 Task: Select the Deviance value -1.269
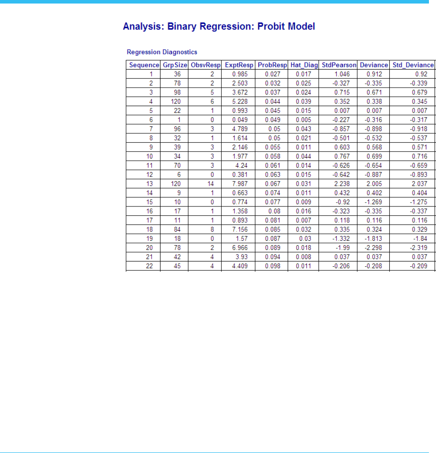click(x=373, y=202)
